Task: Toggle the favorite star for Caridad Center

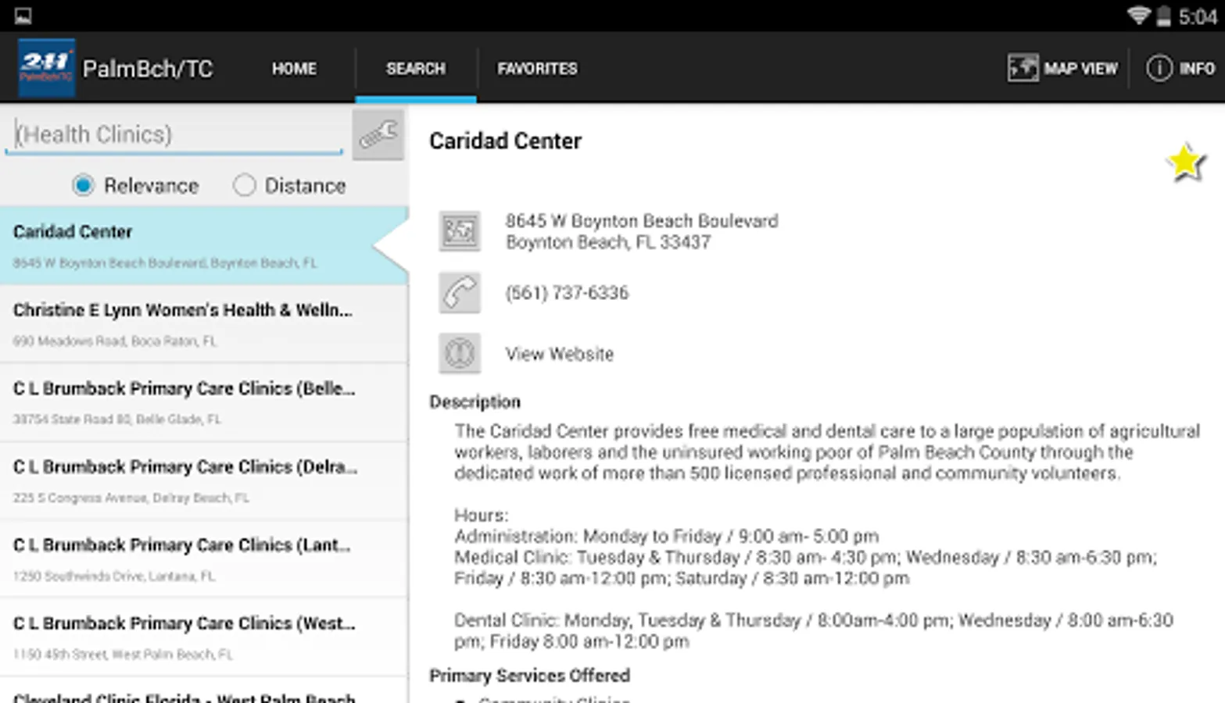Action: (x=1186, y=162)
